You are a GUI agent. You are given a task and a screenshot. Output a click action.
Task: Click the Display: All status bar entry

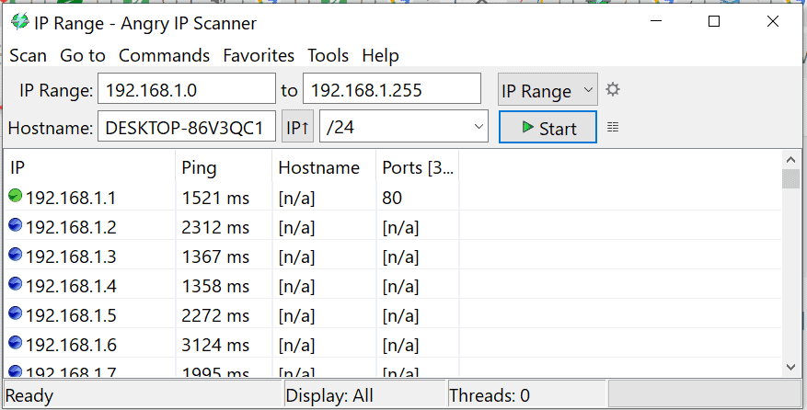tap(365, 395)
